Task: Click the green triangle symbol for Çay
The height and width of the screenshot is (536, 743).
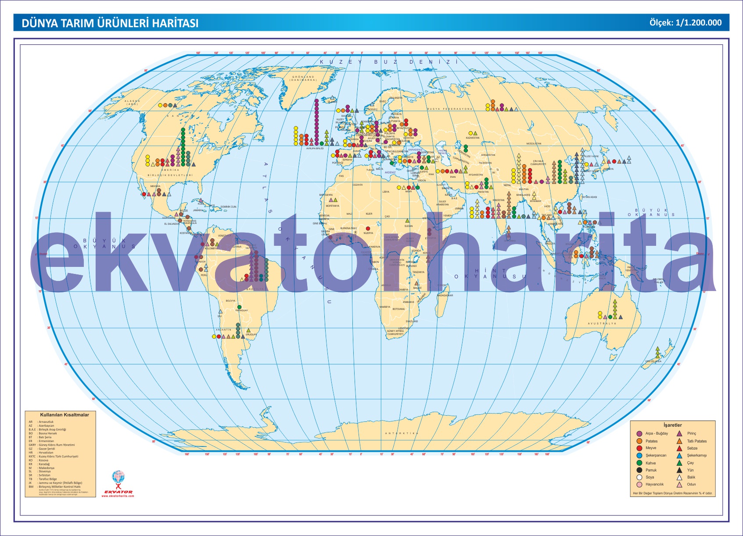Action: [679, 463]
